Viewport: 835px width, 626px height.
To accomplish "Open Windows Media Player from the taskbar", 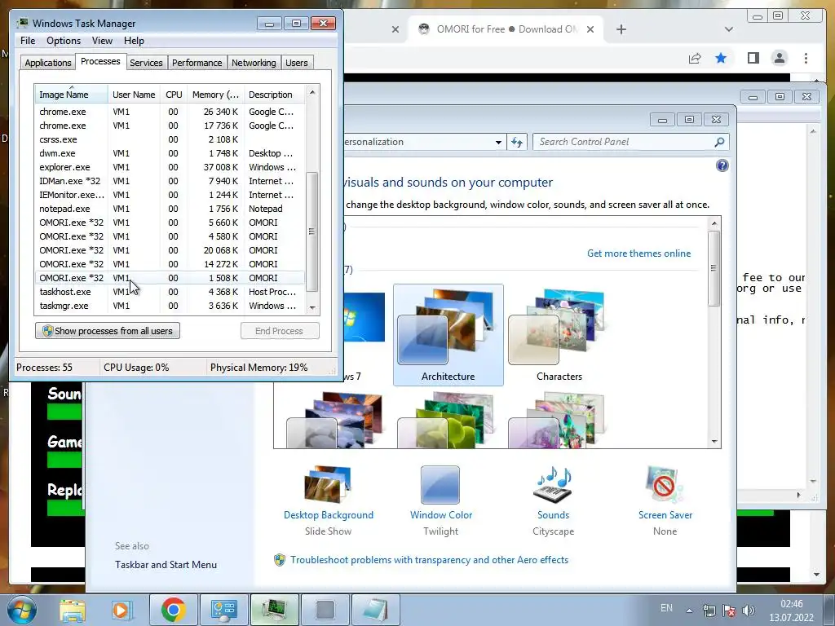I will [121, 610].
